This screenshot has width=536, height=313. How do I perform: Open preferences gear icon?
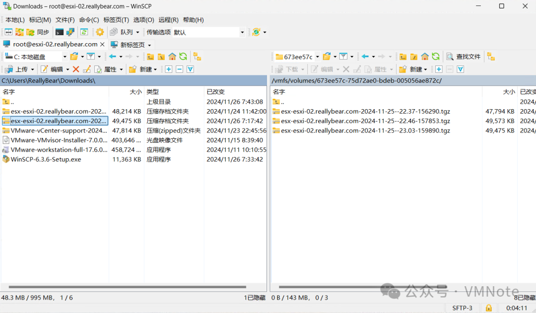100,32
